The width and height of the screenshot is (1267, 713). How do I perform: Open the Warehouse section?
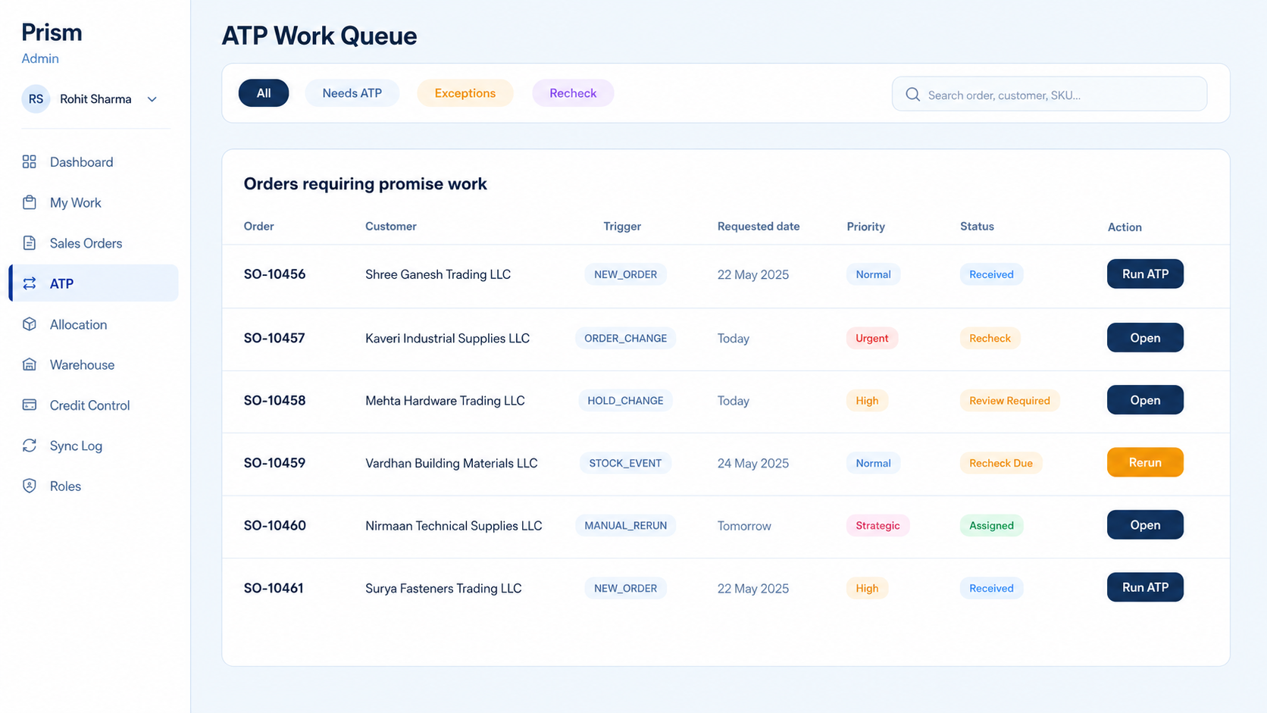93,364
